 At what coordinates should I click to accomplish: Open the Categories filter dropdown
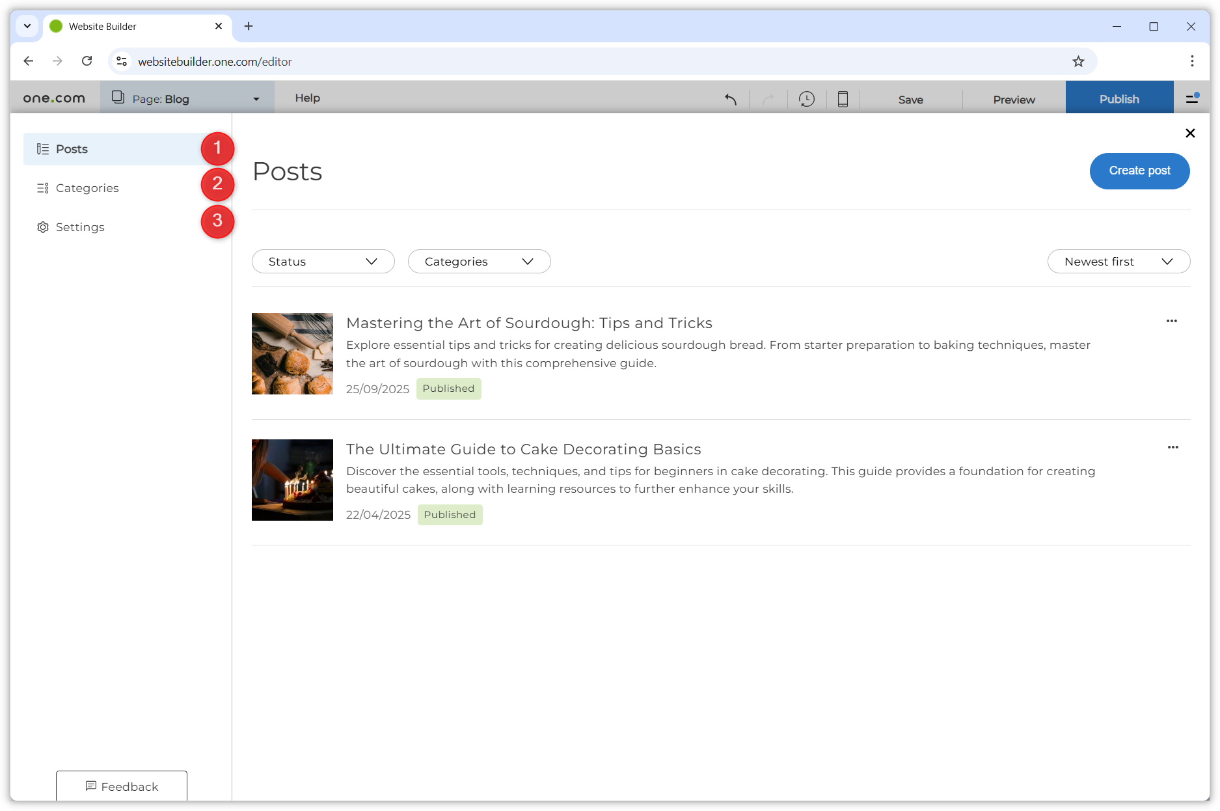479,261
